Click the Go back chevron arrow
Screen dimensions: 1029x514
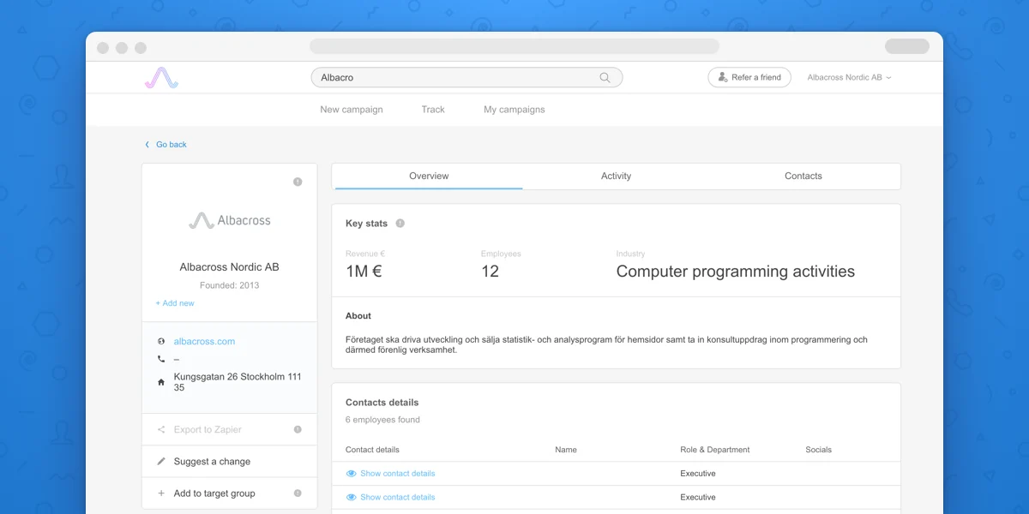(x=147, y=145)
